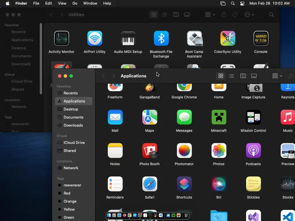Click the search icon in Utilities window
The image size is (295, 221).
click(271, 15)
